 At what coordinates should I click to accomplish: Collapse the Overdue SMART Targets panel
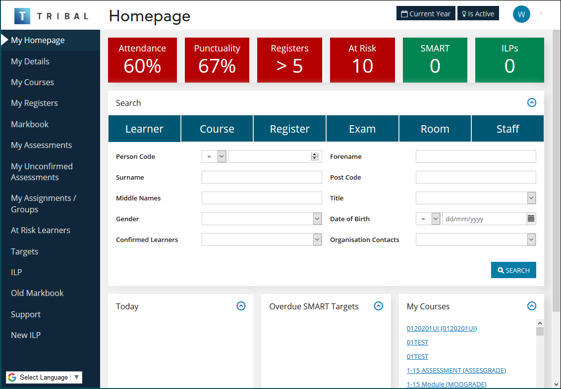[379, 306]
